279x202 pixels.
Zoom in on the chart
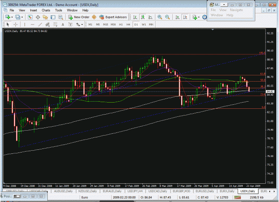coord(160,17)
